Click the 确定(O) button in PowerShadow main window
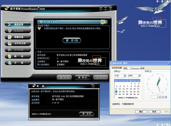Image resolution: width=171 pixels, height=126 pixels. (64, 77)
